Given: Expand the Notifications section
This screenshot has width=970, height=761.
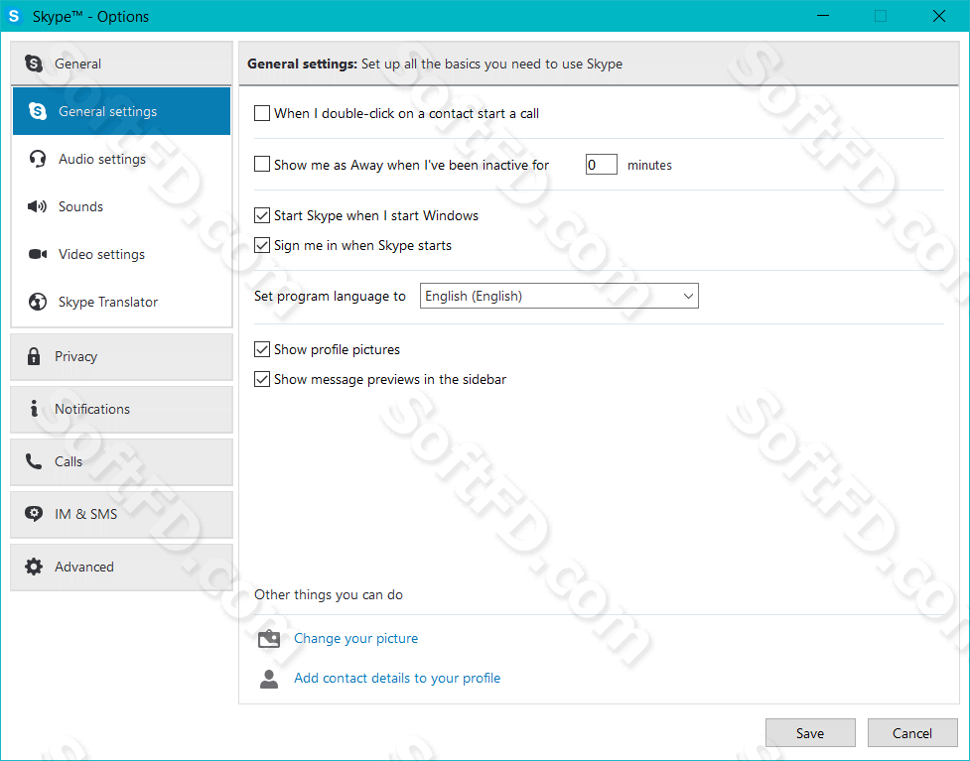Looking at the screenshot, I should point(121,409).
